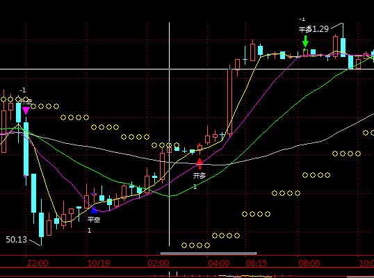Click the white horizontal range bar above time axis
This screenshot has width=374, height=278.
(x=209, y=253)
